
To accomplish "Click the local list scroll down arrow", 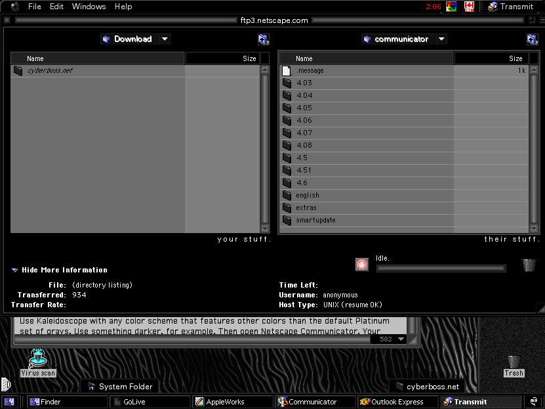I will tap(265, 228).
